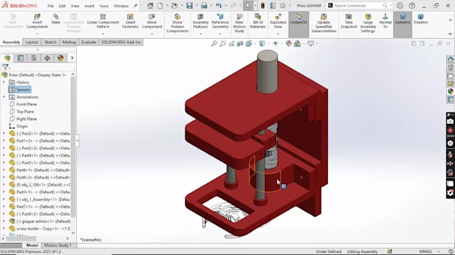Open the Insert Components dropdown arrow
The width and height of the screenshot is (455, 255).
pos(37,34)
